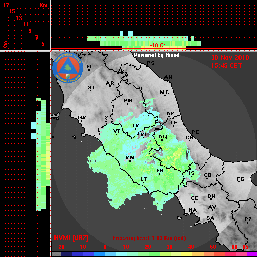
Task: Click the LT city marker
Action: click(x=143, y=182)
